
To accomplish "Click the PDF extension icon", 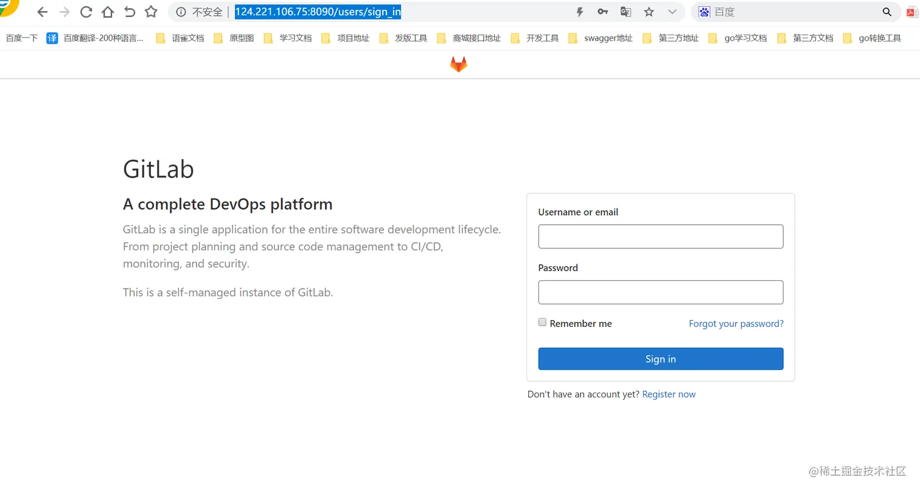I will pyautogui.click(x=913, y=12).
